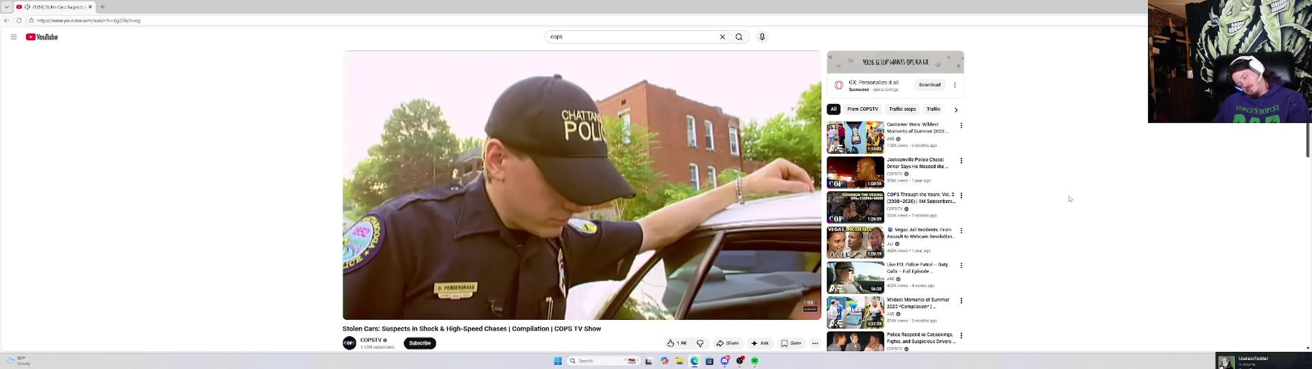Open the weather widget on taskbar
Viewport: 1312px width, 369px height.
click(19, 361)
